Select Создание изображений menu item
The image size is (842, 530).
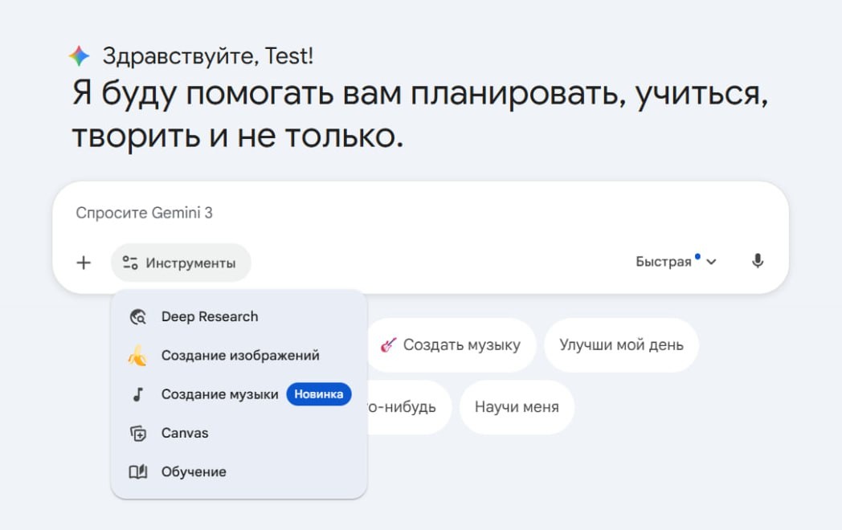click(239, 356)
